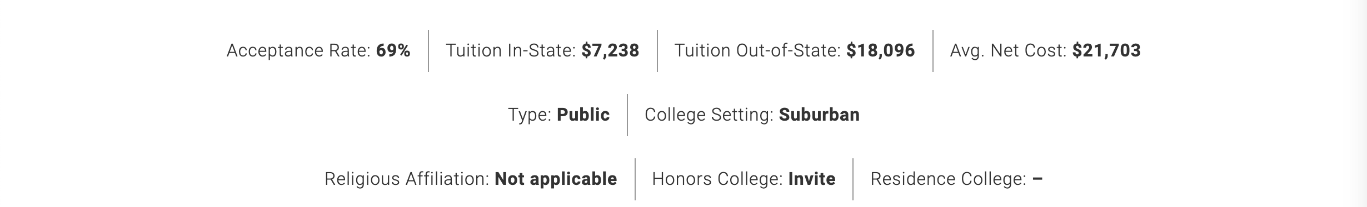Select the Not applicable value

point(556,179)
